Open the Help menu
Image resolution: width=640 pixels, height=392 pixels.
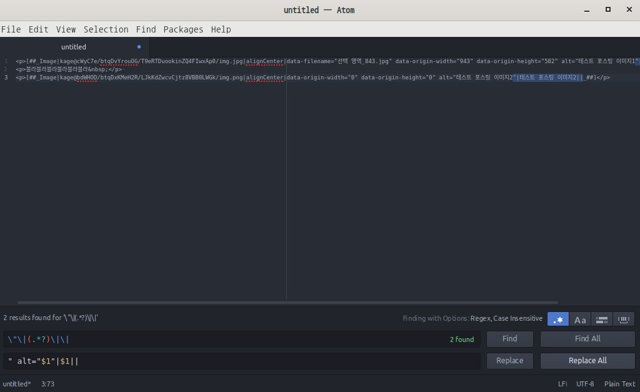(221, 29)
